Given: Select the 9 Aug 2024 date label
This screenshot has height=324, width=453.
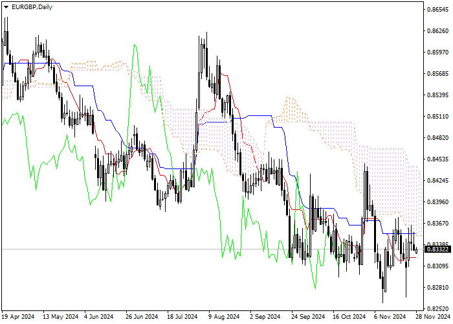Looking at the screenshot, I should tap(224, 317).
